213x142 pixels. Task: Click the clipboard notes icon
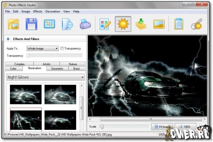[178, 24]
